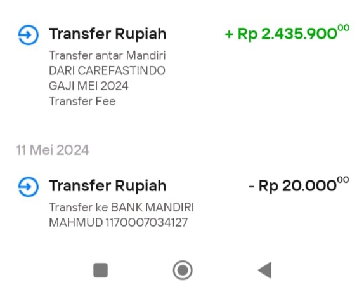364x294 pixels.
Task: Tap the transfer icon beside the salary transaction
Action: pyautogui.click(x=29, y=35)
